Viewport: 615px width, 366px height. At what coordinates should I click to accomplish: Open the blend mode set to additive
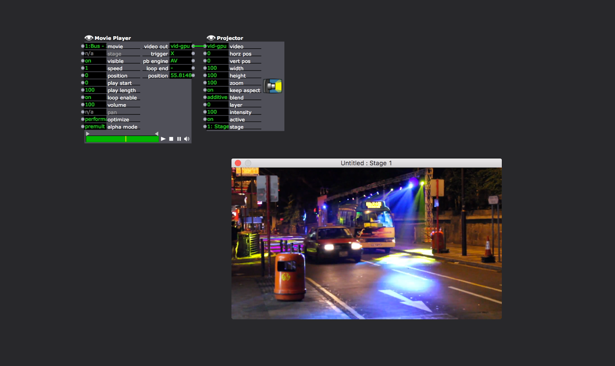click(x=218, y=97)
